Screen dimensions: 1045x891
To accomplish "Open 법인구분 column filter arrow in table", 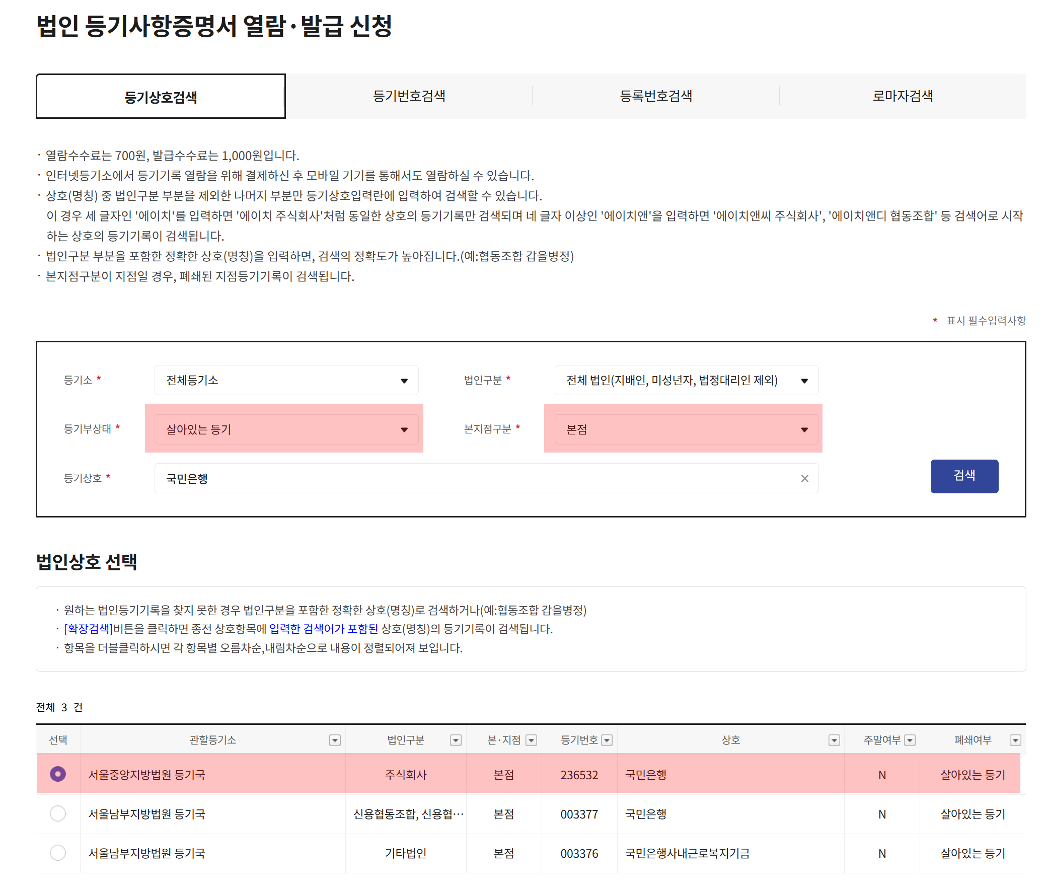I will (x=456, y=740).
